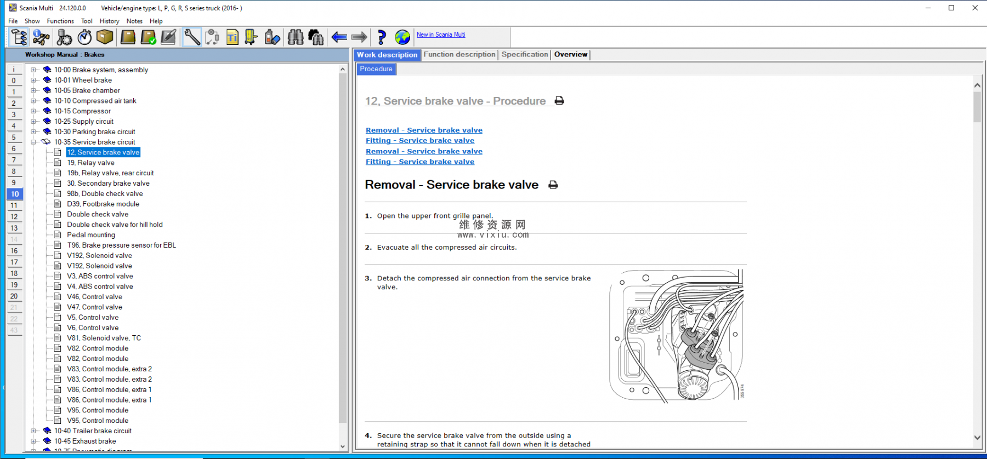Click the content pane scroll down arrow
The width and height of the screenshot is (987, 459).
pos(977,438)
